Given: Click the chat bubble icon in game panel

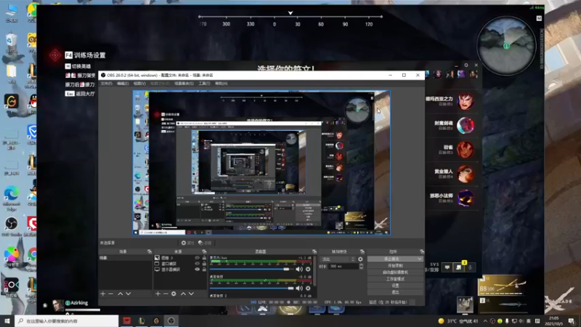Looking at the screenshot, I should pos(447,267).
